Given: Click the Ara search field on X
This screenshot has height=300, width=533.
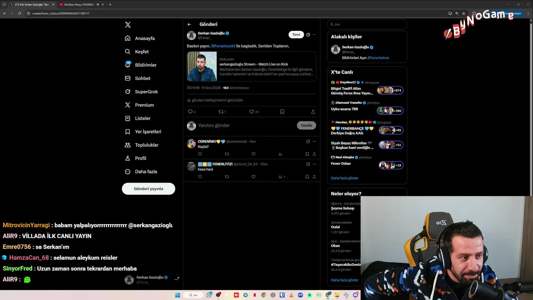Looking at the screenshot, I should pos(367,24).
